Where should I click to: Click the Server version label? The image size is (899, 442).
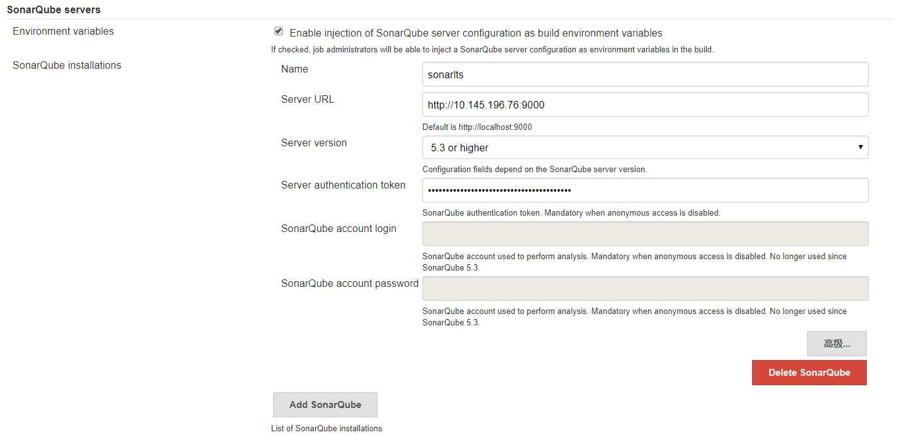pyautogui.click(x=314, y=143)
